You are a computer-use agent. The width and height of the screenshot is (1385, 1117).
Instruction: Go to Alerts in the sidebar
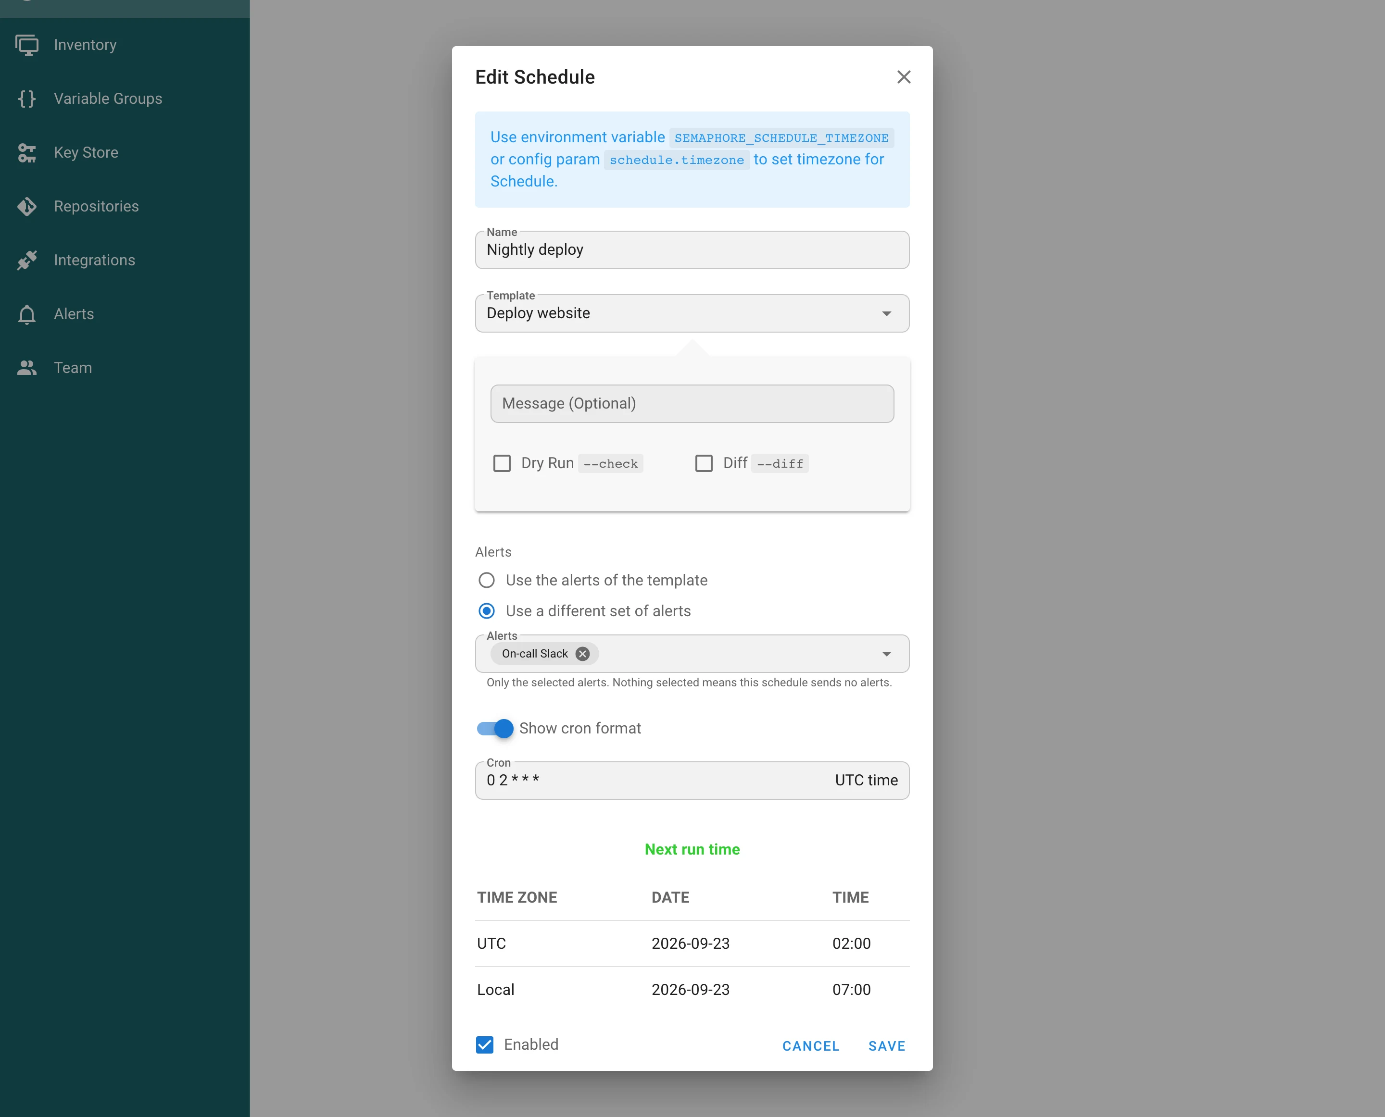pos(125,314)
